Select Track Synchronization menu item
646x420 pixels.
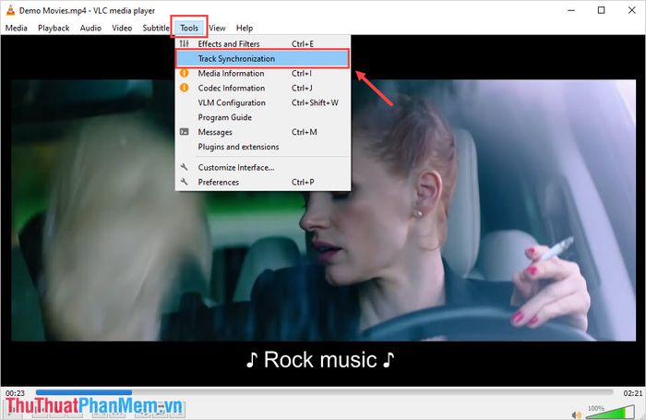coord(263,58)
